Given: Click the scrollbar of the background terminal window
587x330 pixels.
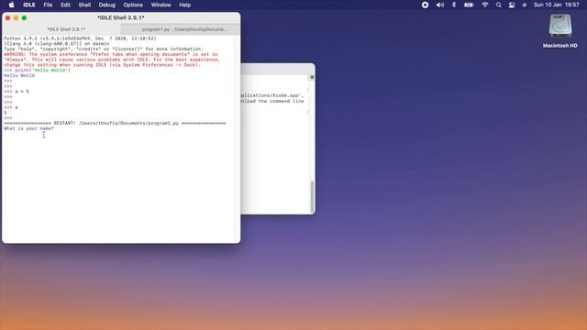Looking at the screenshot, I should 312,197.
